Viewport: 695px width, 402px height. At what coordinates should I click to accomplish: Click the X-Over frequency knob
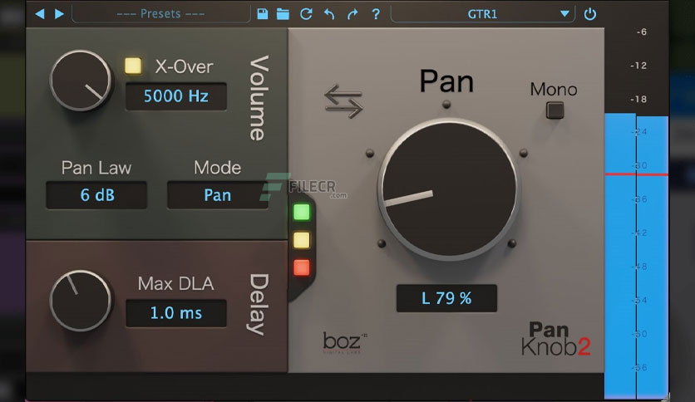(81, 81)
